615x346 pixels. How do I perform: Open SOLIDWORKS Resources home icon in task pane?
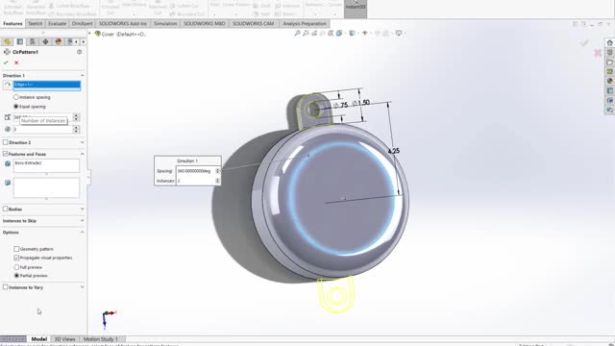click(x=609, y=42)
